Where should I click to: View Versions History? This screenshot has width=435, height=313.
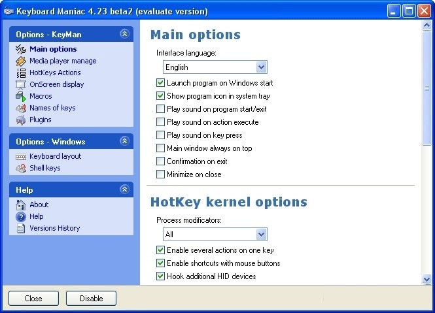point(55,228)
